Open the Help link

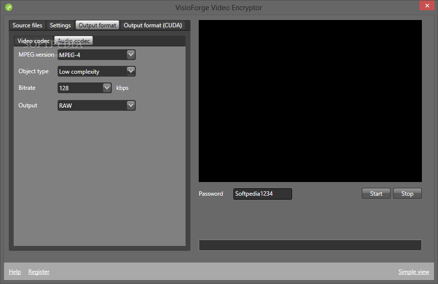[15, 272]
